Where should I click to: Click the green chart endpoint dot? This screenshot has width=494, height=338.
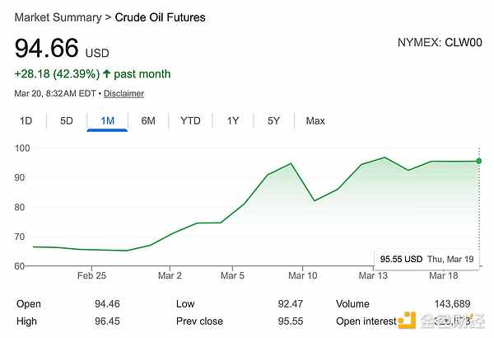[x=478, y=161]
